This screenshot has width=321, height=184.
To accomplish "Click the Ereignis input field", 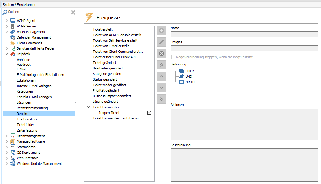I will [x=244, y=49].
